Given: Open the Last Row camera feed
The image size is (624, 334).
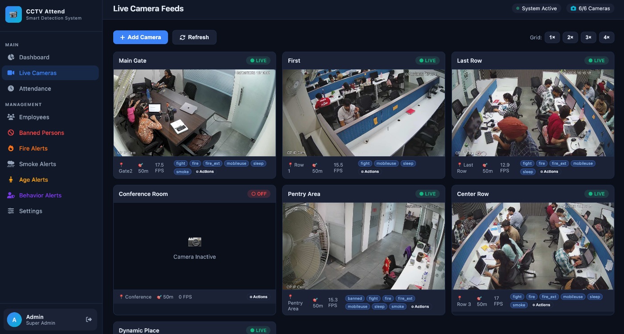Looking at the screenshot, I should pyautogui.click(x=533, y=113).
